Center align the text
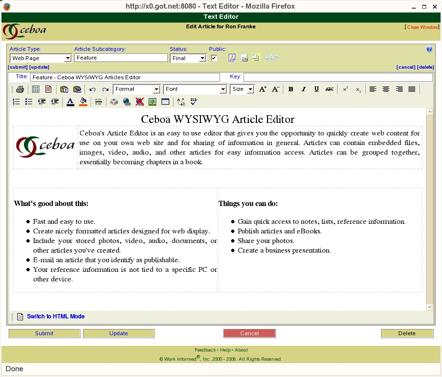 386,89
